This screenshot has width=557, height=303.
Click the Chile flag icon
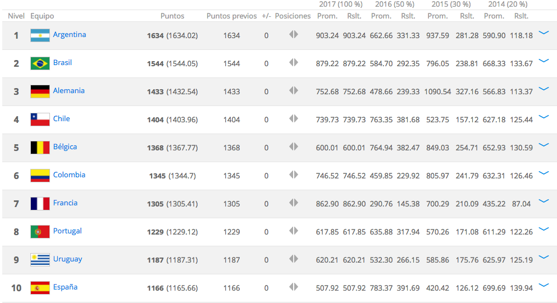pos(40,120)
